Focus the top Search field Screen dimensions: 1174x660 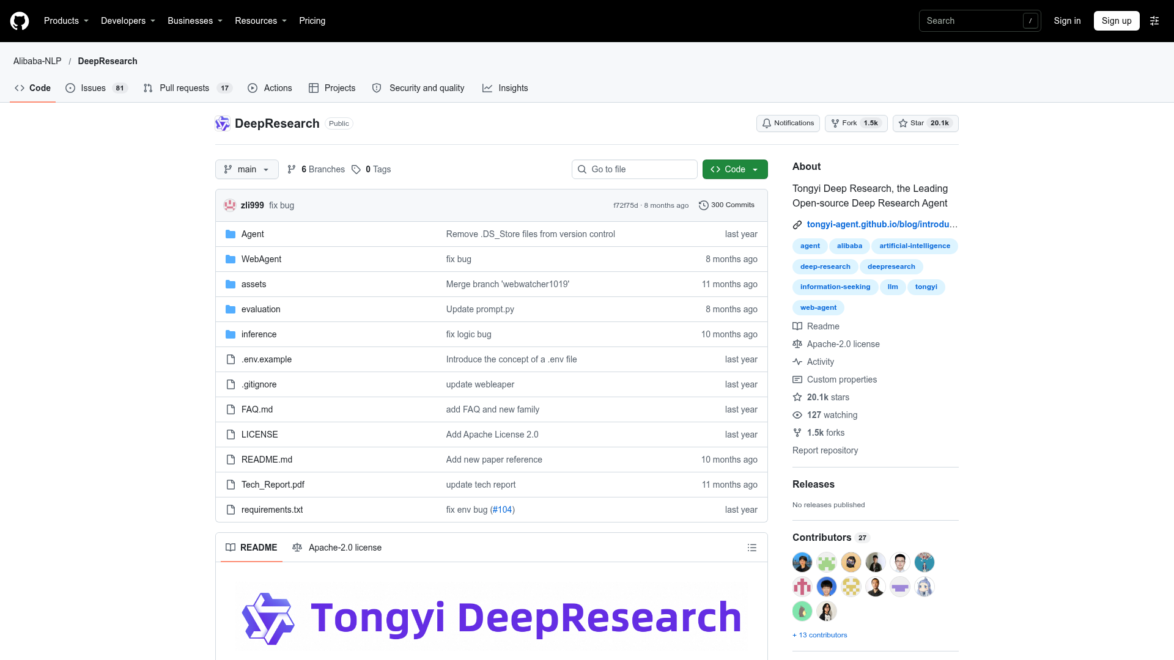pyautogui.click(x=980, y=21)
